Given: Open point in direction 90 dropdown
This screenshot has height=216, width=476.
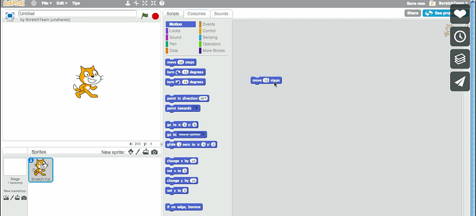Looking at the screenshot, I should [x=203, y=99].
